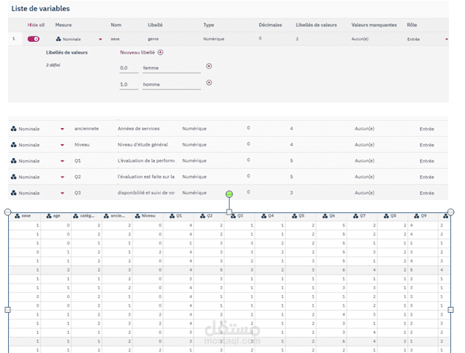Image resolution: width=465 pixels, height=353 pixels.
Task: Click the nominal icon in the Q4 column header
Action: [x=264, y=216]
